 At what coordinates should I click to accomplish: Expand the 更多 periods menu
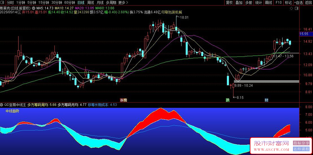point(123,3)
